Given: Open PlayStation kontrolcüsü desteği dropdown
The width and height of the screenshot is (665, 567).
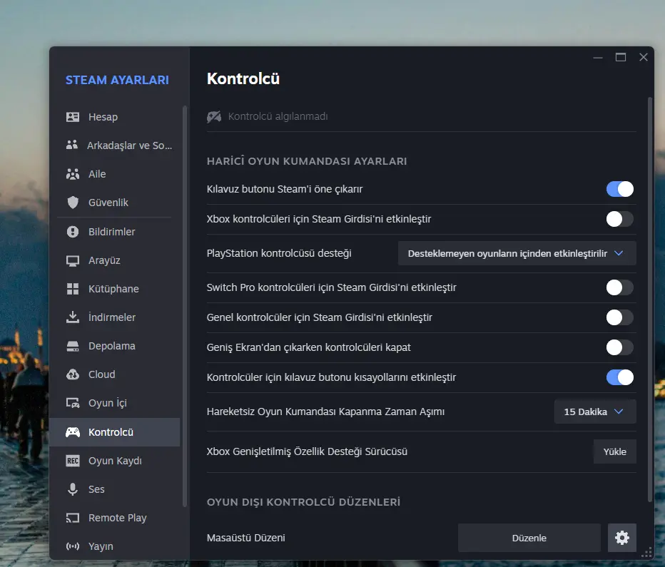Looking at the screenshot, I should pyautogui.click(x=517, y=253).
